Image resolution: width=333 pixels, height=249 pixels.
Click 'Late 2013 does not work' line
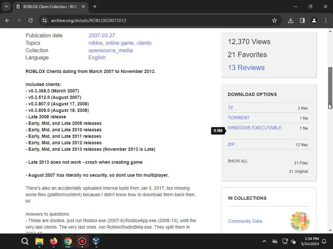(x=84, y=162)
